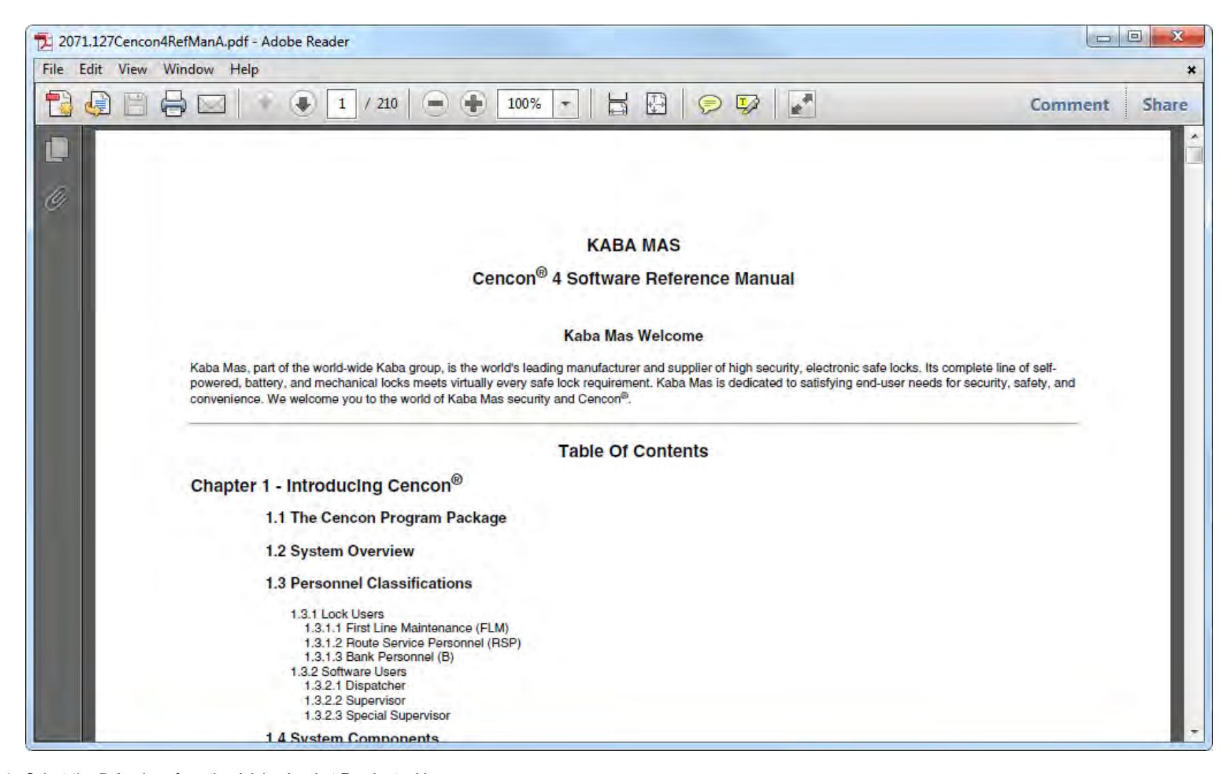1228x774 pixels.
Task: Open the Comment pane
Action: coord(1069,104)
